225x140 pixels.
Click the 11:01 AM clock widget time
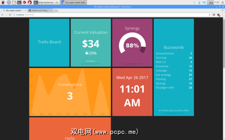(132, 96)
